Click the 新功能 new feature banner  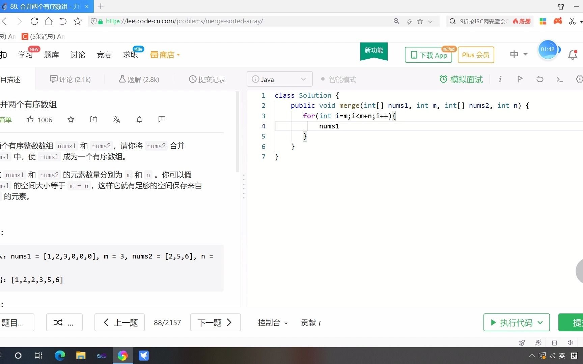[374, 51]
